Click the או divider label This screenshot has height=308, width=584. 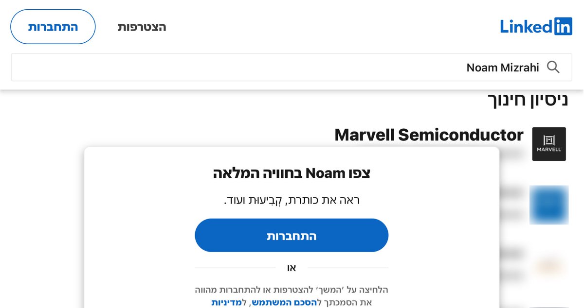[292, 268]
